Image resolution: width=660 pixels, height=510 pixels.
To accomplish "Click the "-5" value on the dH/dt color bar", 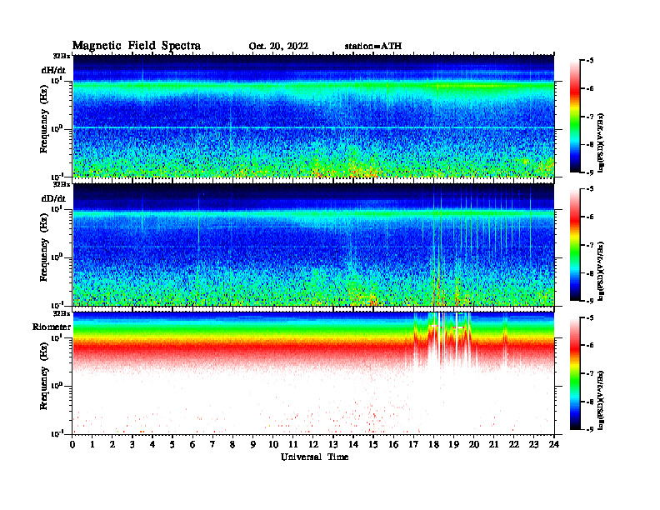I will pyautogui.click(x=590, y=61).
